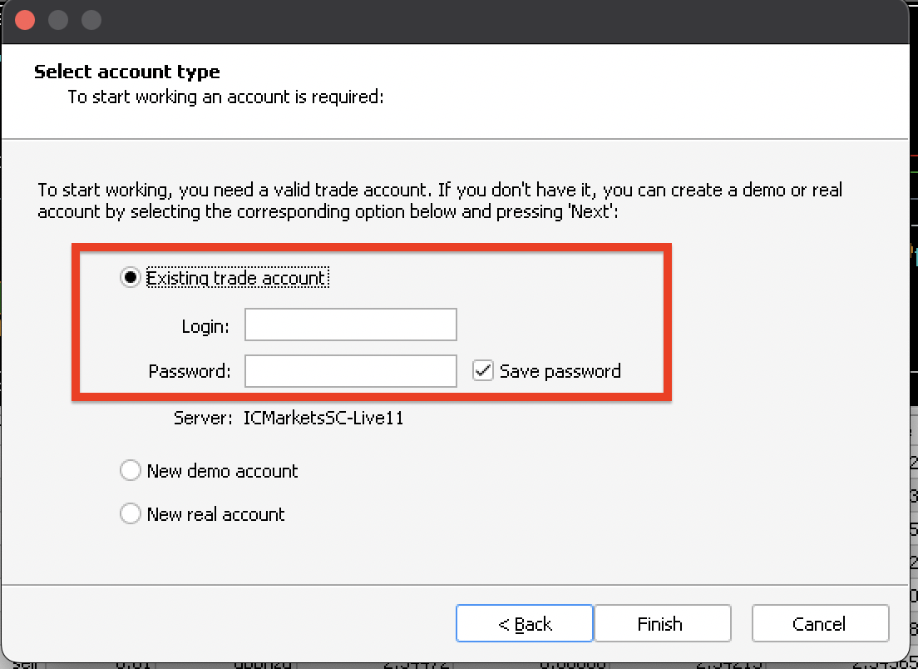Click the 'New demo account' label text

[222, 471]
